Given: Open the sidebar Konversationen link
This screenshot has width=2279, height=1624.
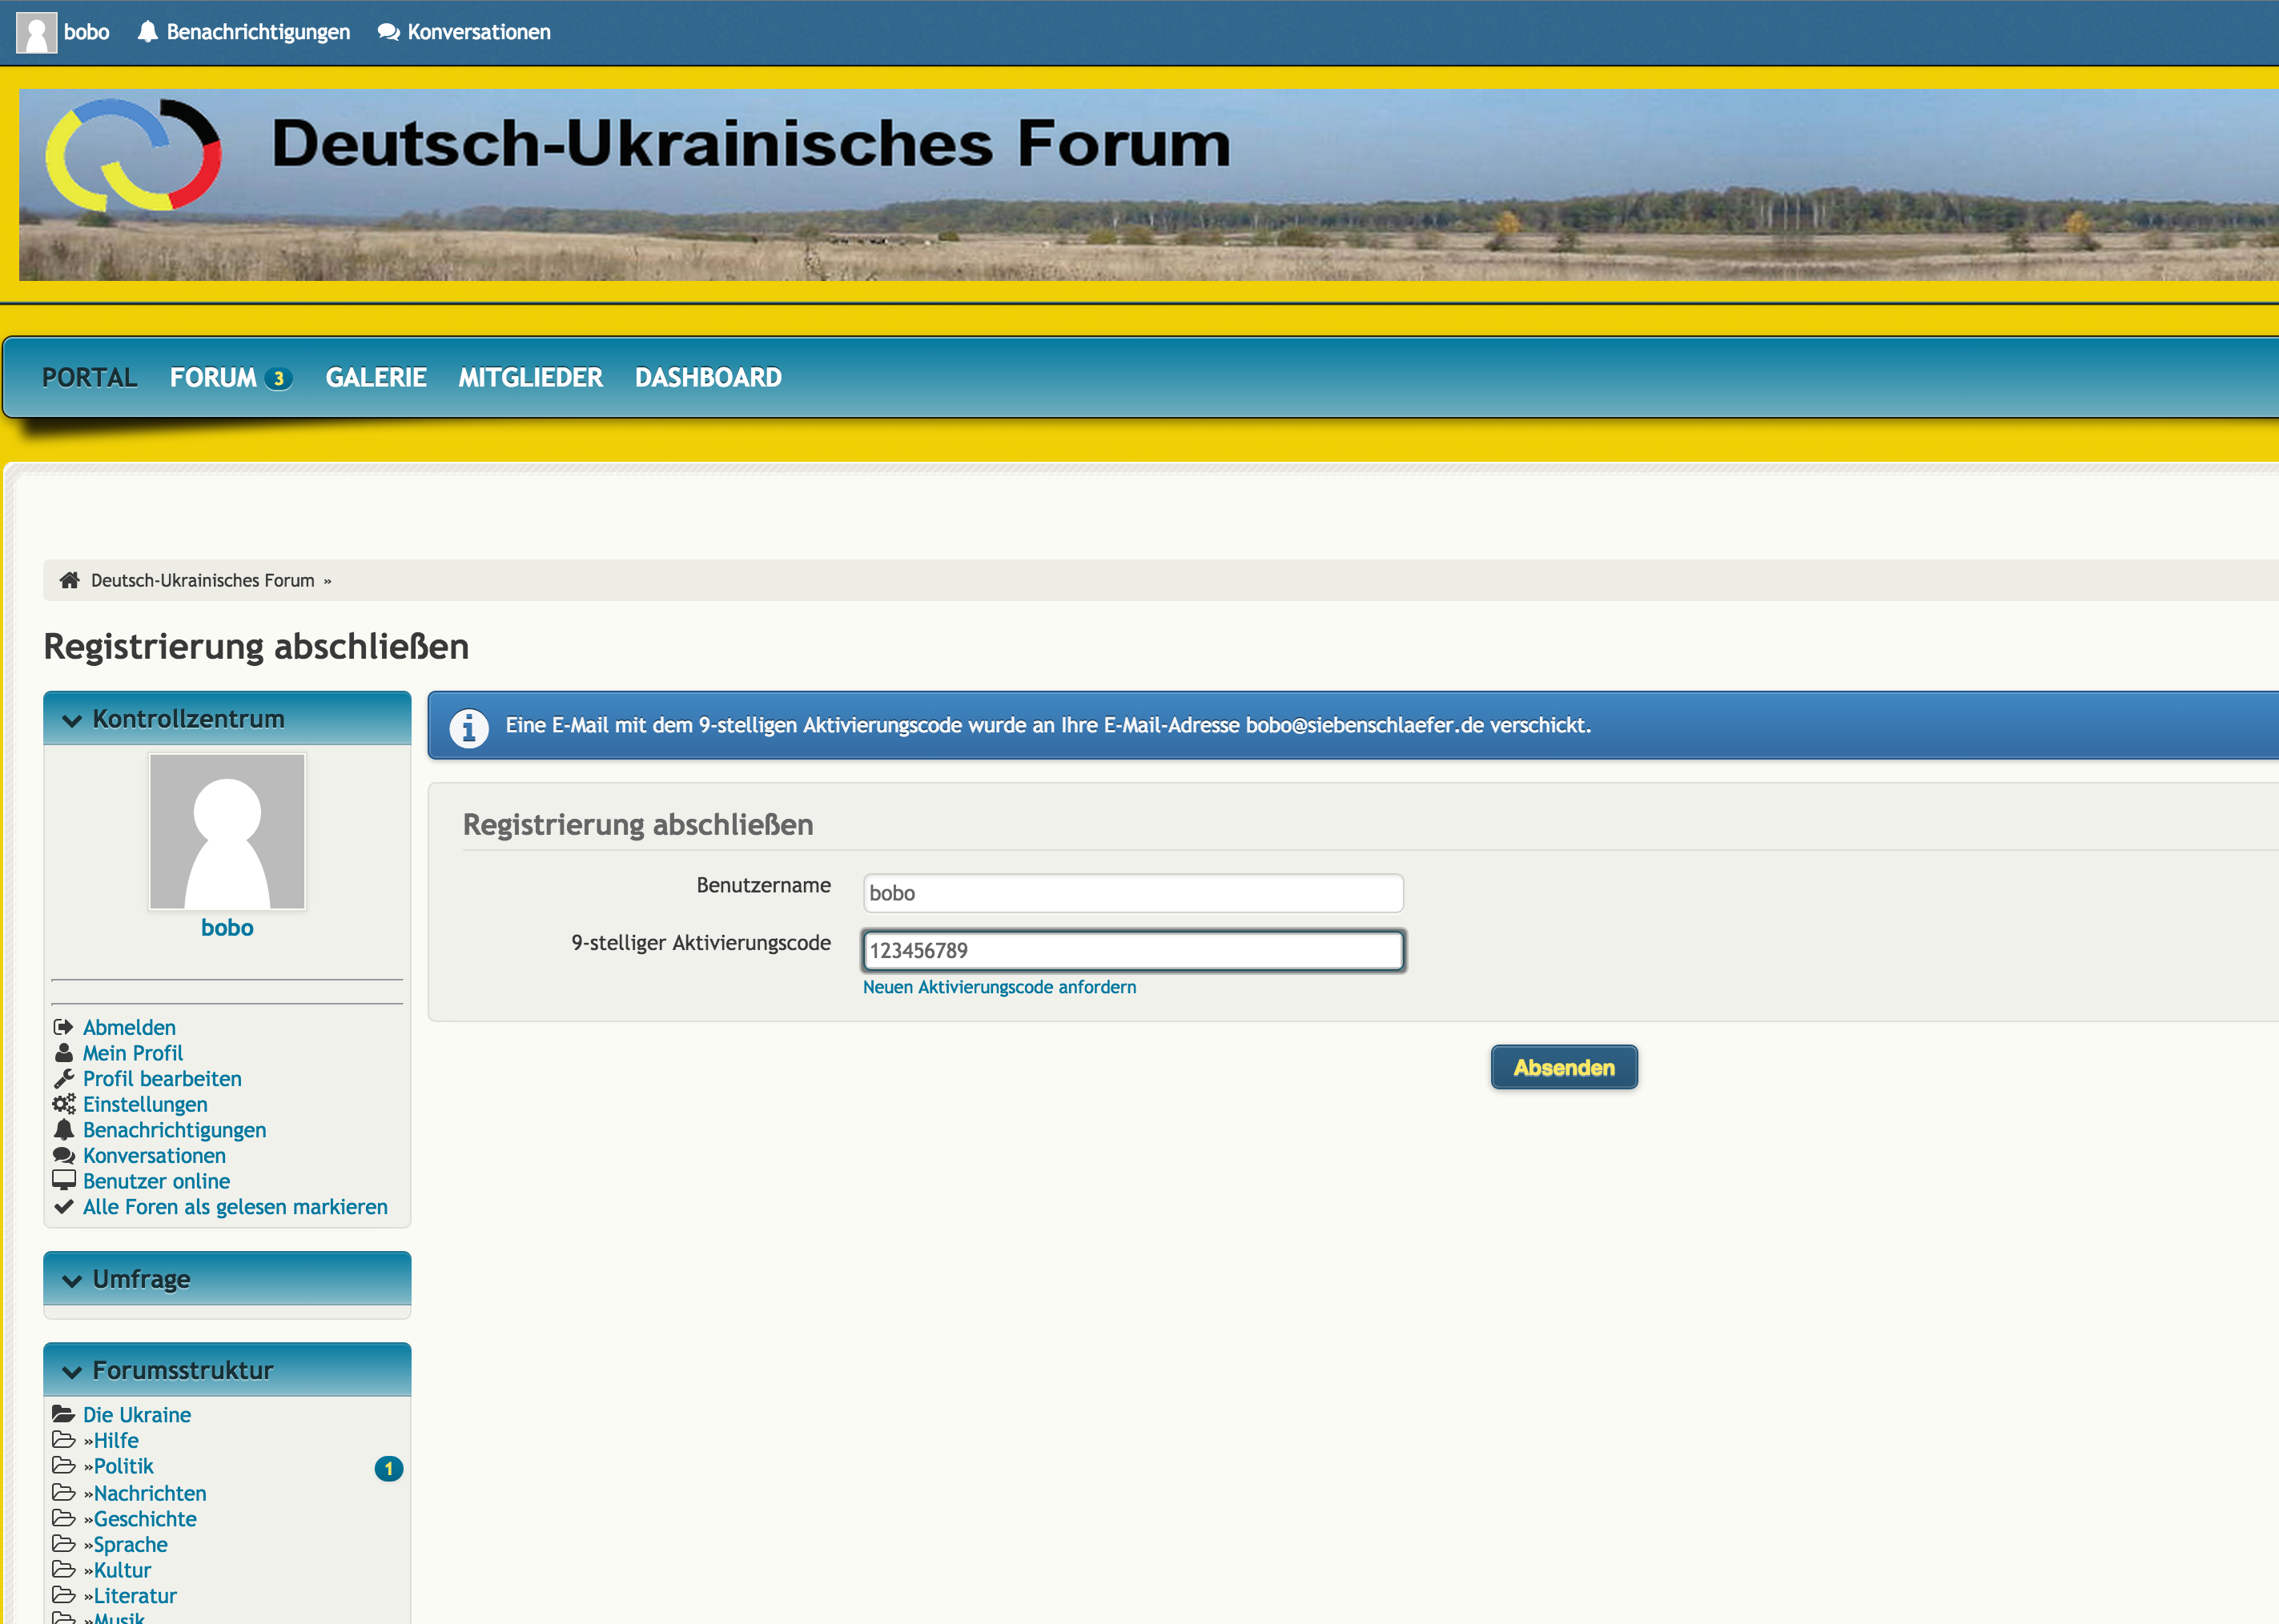Looking at the screenshot, I should point(154,1155).
